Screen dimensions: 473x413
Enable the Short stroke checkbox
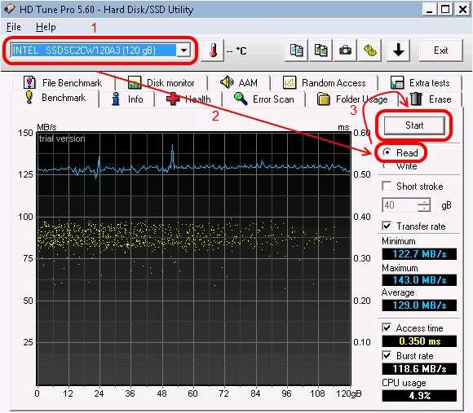click(x=387, y=186)
